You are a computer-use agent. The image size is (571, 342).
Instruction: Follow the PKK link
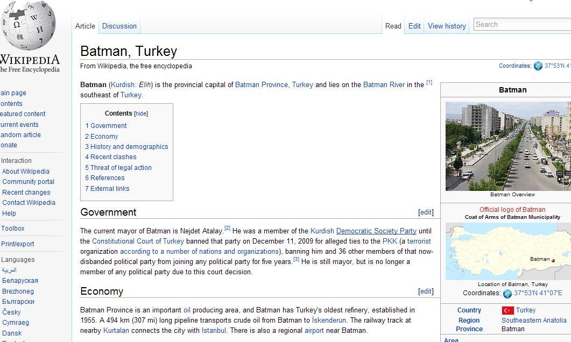click(x=390, y=241)
